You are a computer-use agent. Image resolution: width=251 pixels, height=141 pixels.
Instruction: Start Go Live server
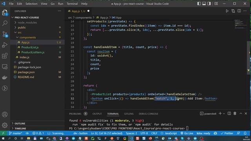pos(187,133)
